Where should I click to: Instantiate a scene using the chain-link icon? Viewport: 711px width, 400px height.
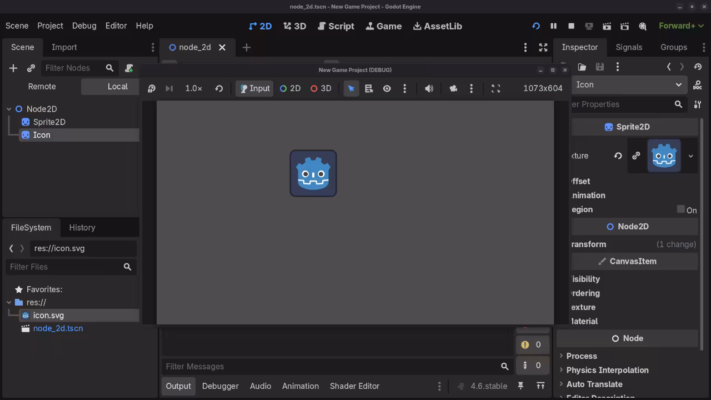[x=31, y=68]
